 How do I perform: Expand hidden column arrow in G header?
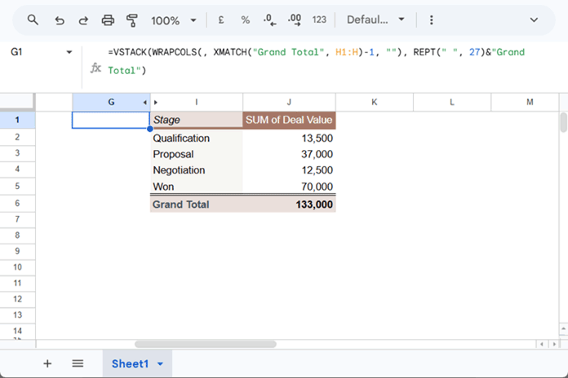pyautogui.click(x=145, y=103)
